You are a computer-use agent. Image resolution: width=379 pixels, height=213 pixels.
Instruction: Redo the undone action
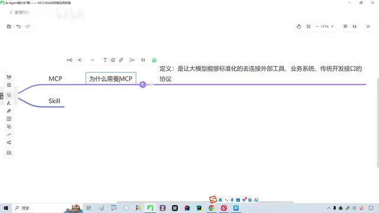pos(28,27)
